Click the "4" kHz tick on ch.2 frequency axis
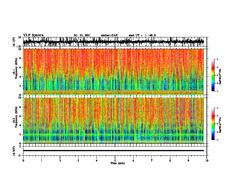The width and height of the screenshot is (233, 180). (20, 125)
